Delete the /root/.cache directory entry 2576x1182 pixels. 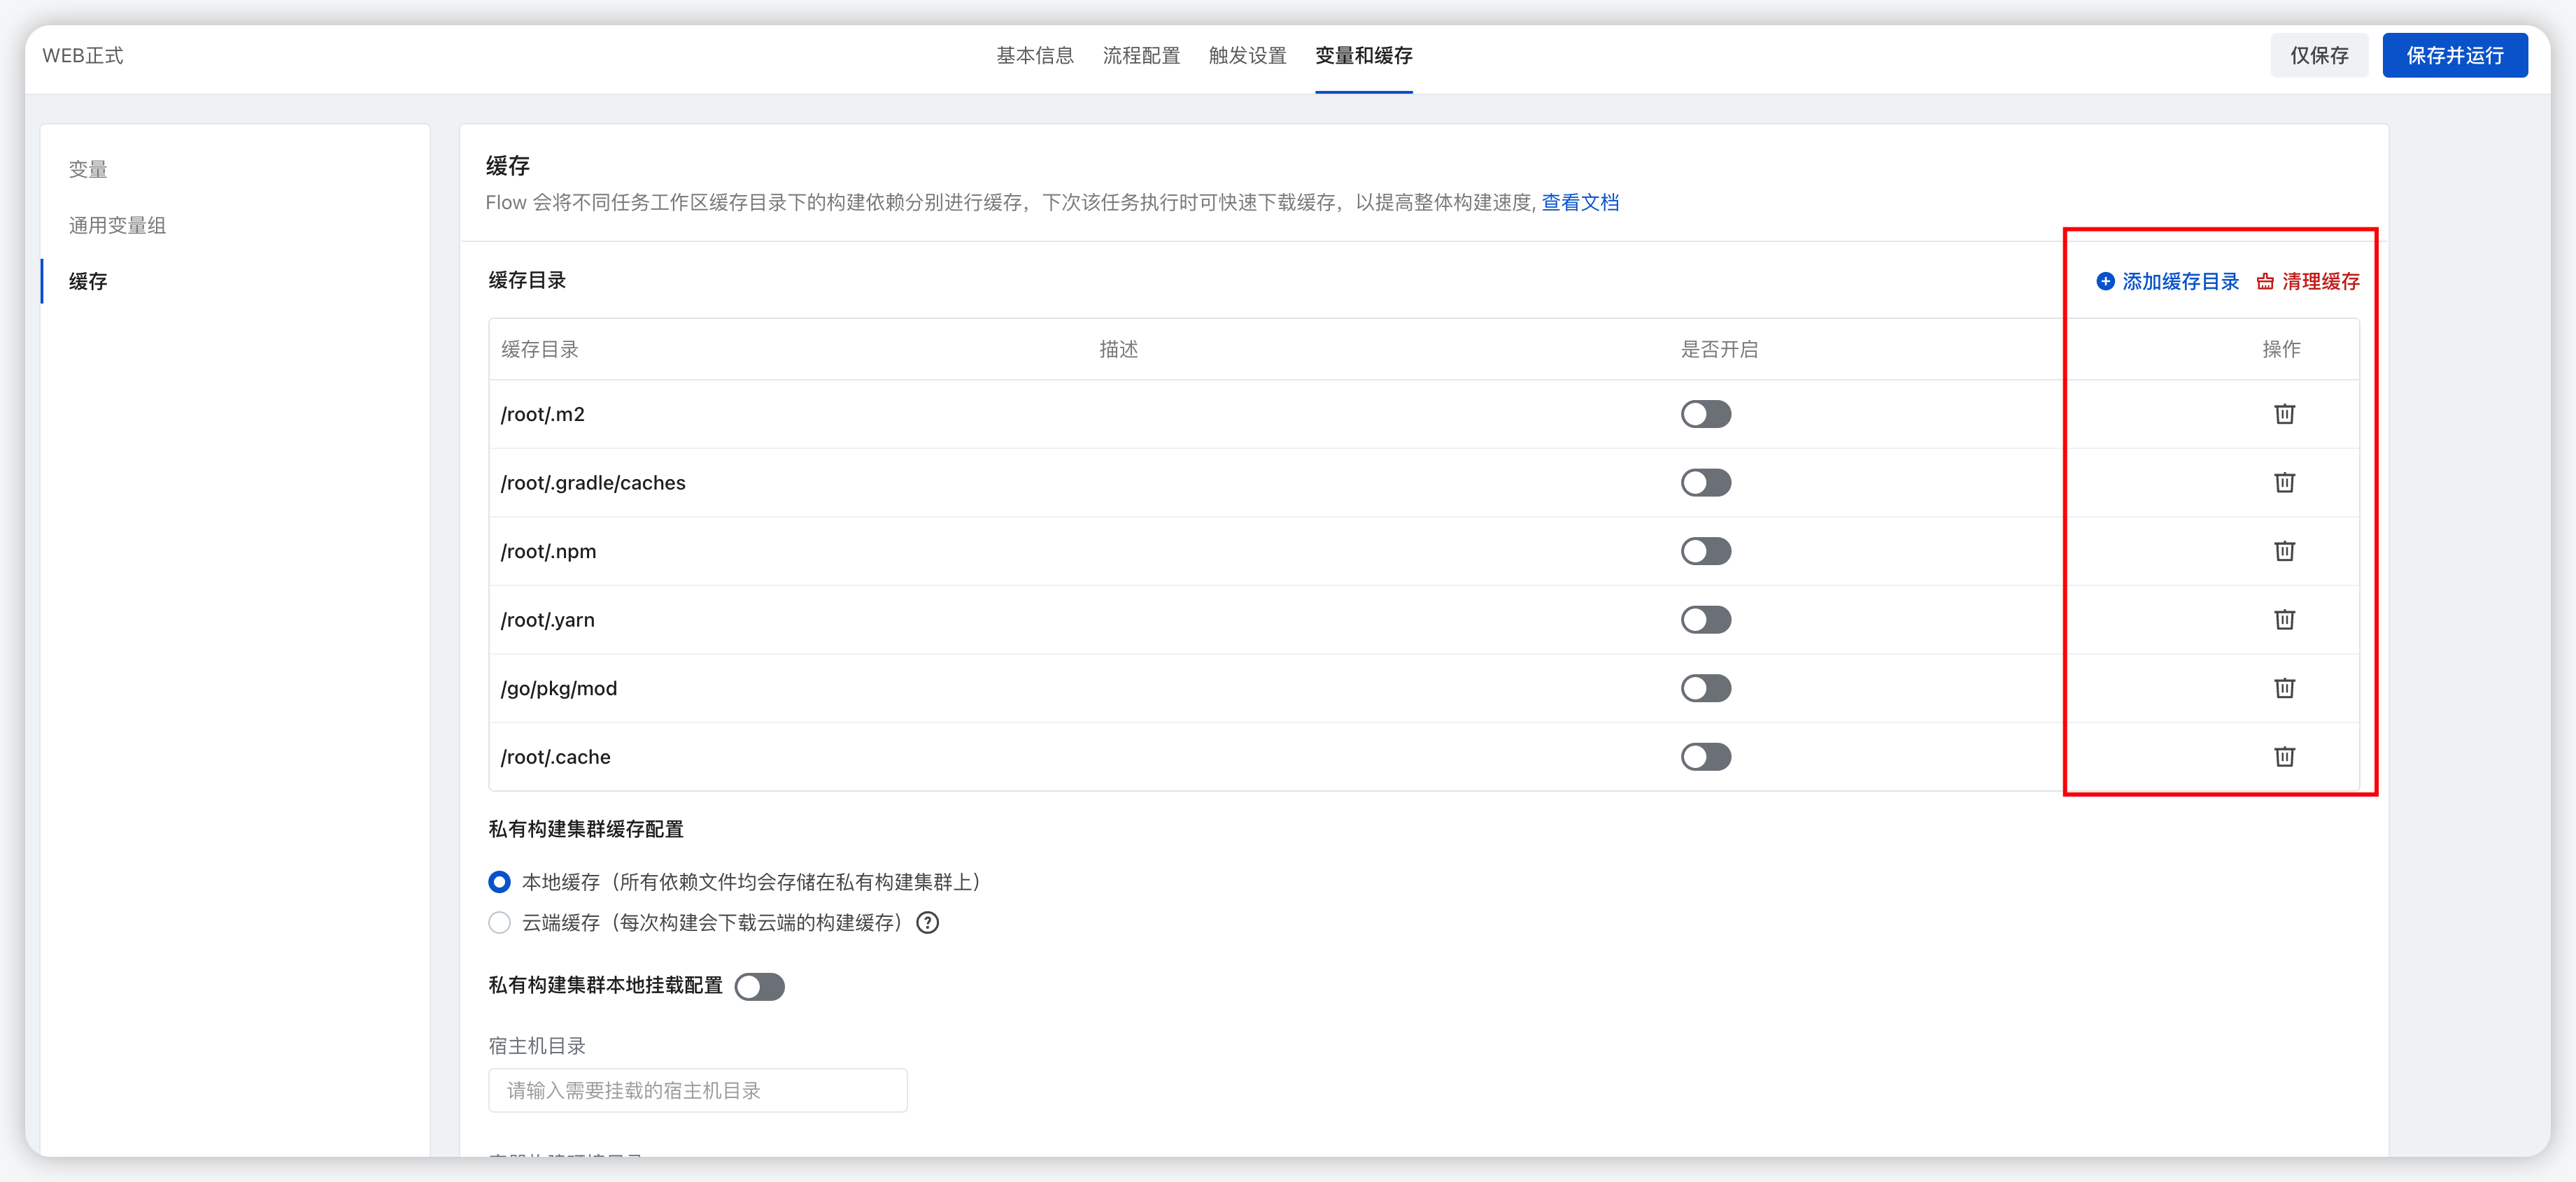(2284, 757)
